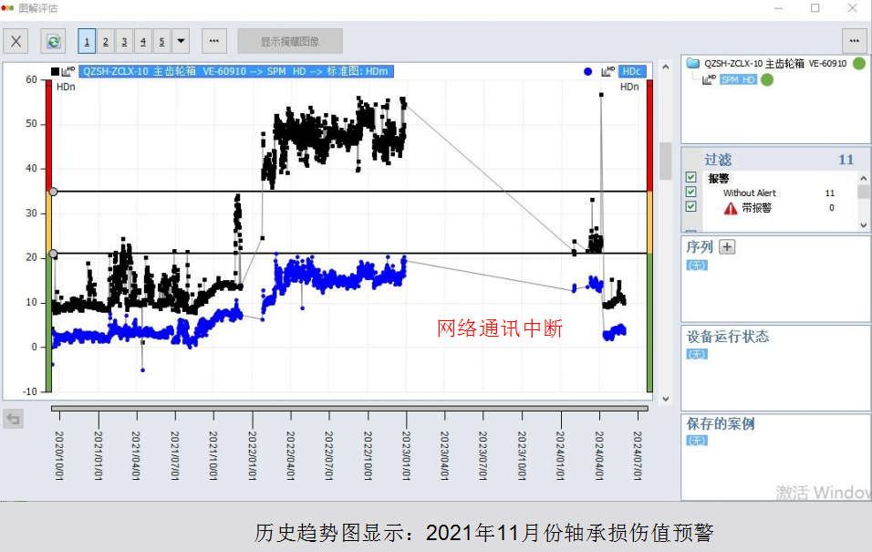Click the black HDm legend square icon
Image resolution: width=872 pixels, height=552 pixels.
tap(56, 71)
